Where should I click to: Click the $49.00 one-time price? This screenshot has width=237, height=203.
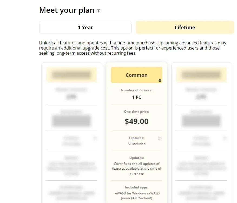[136, 121]
